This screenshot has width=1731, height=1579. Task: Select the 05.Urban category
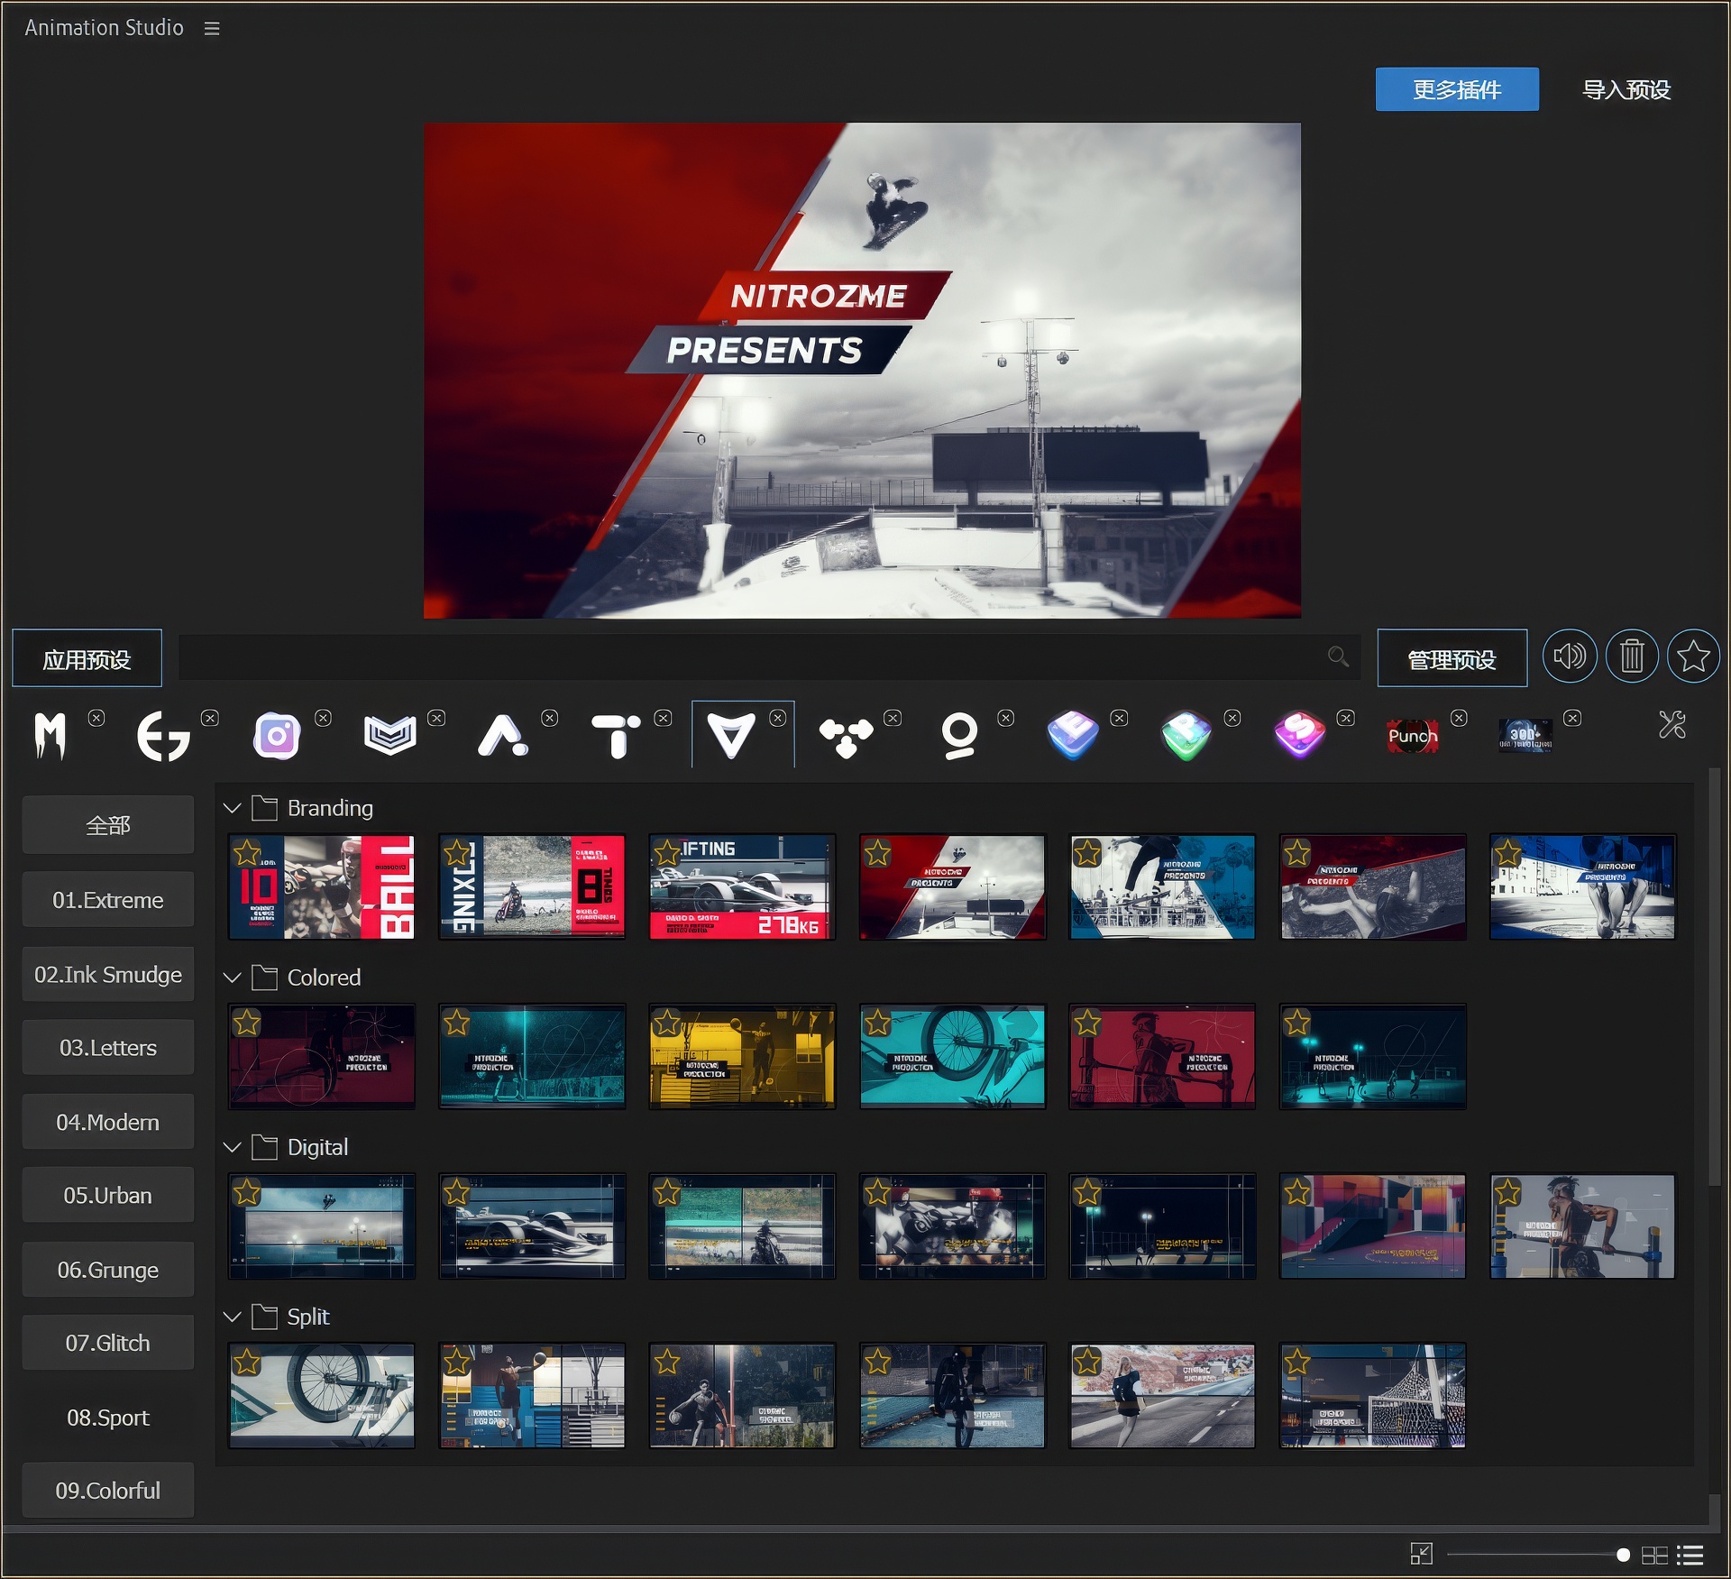108,1195
